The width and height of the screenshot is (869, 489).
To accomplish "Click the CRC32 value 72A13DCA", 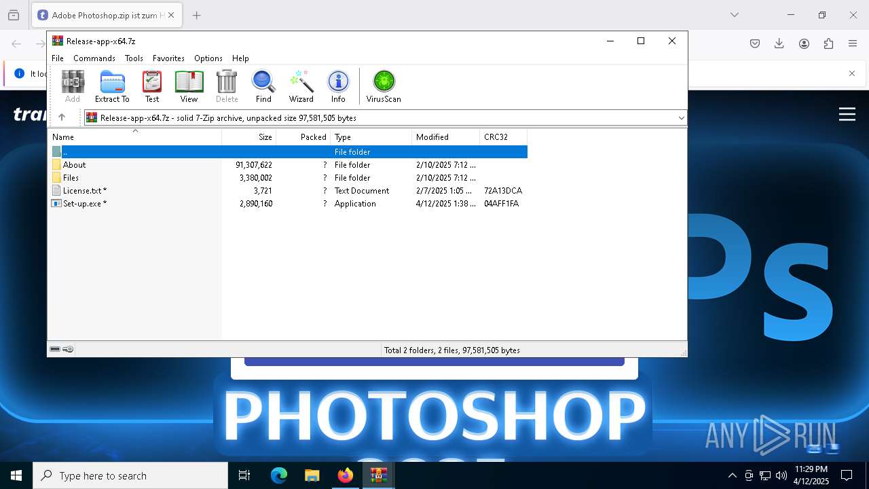I will (x=503, y=191).
